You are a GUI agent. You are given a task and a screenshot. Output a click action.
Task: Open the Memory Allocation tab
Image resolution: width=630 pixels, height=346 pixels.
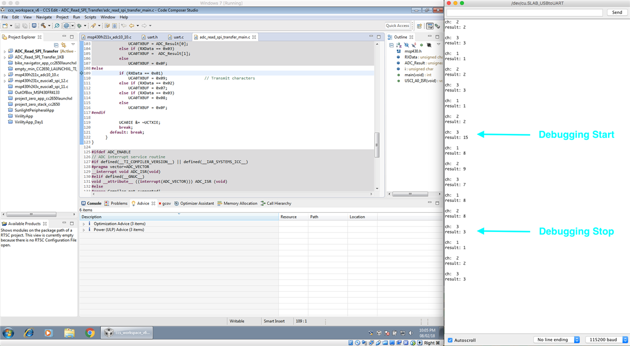tap(237, 203)
